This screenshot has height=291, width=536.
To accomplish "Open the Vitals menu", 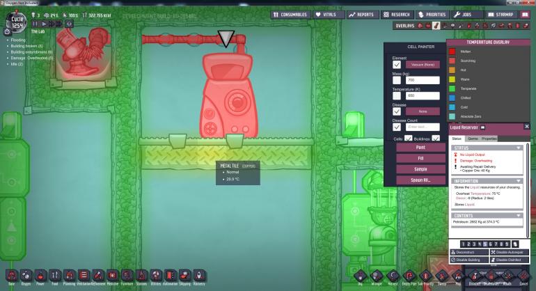I will click(x=329, y=15).
